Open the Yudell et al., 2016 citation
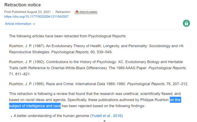 click(x=106, y=116)
